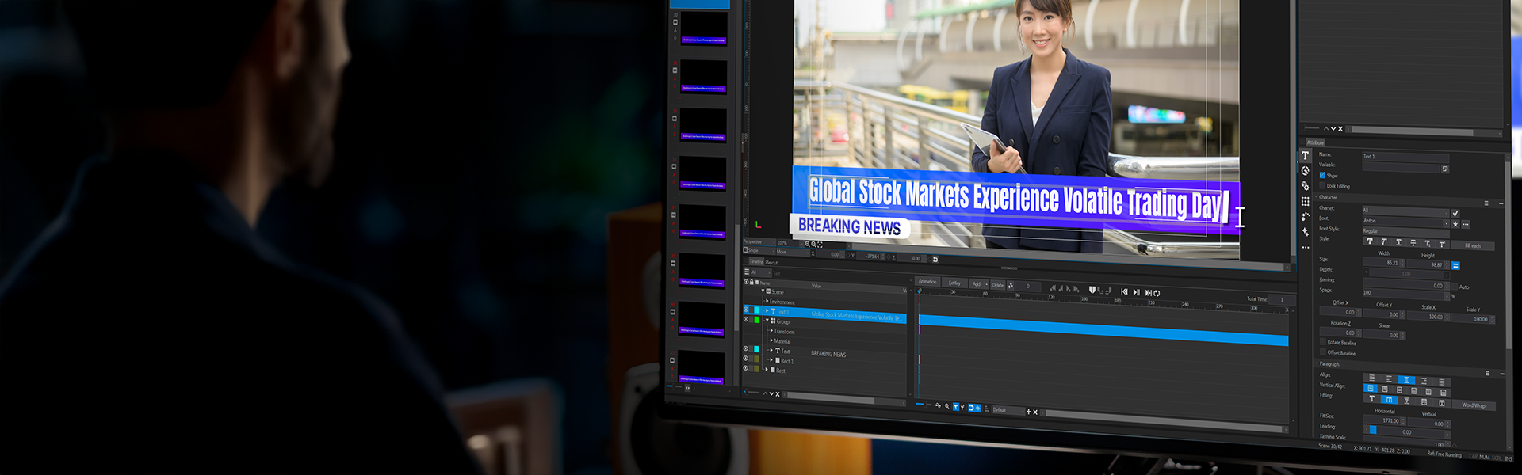Enable the Auto kerning checkbox
The image size is (1522, 475).
point(1455,287)
